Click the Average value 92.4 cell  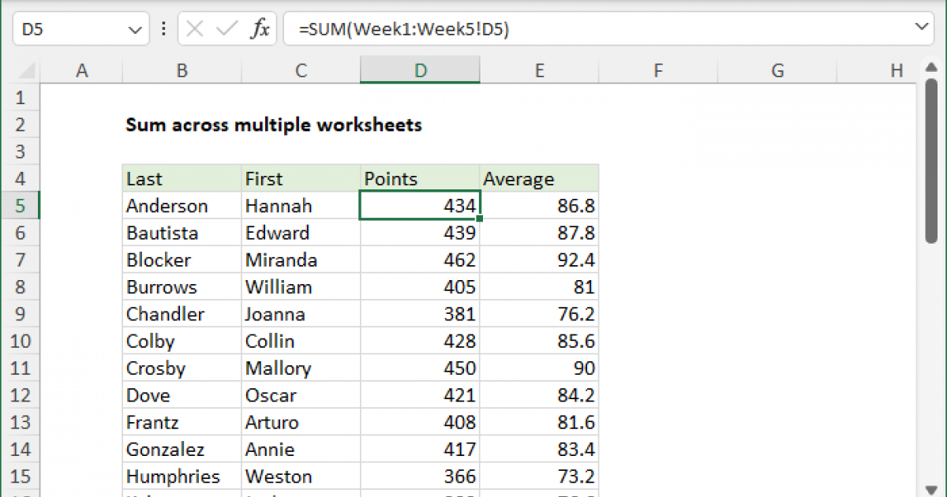point(539,260)
